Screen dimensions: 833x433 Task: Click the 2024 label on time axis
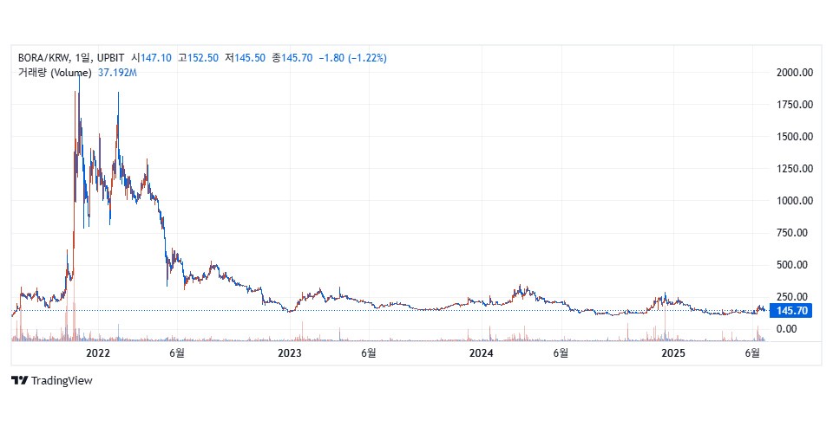[x=481, y=353]
